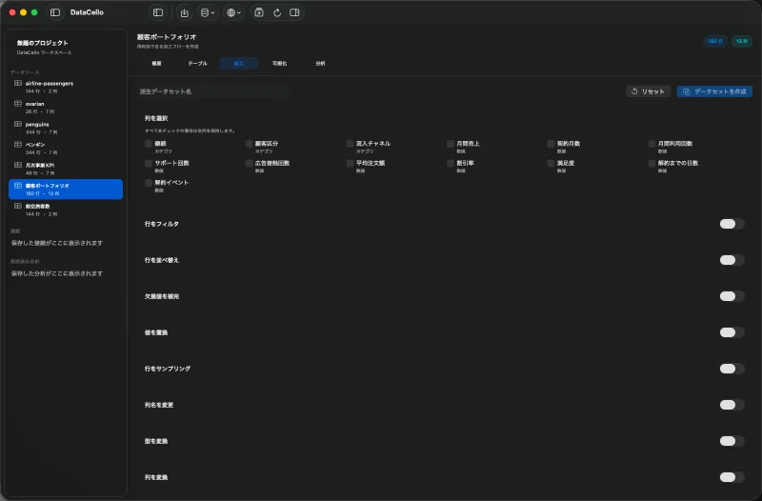Click 保存した接続がここに表示されます placeholder text

[57, 243]
